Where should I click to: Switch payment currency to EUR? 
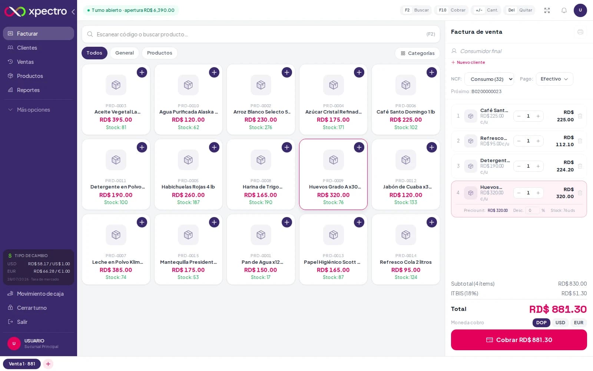point(579,323)
